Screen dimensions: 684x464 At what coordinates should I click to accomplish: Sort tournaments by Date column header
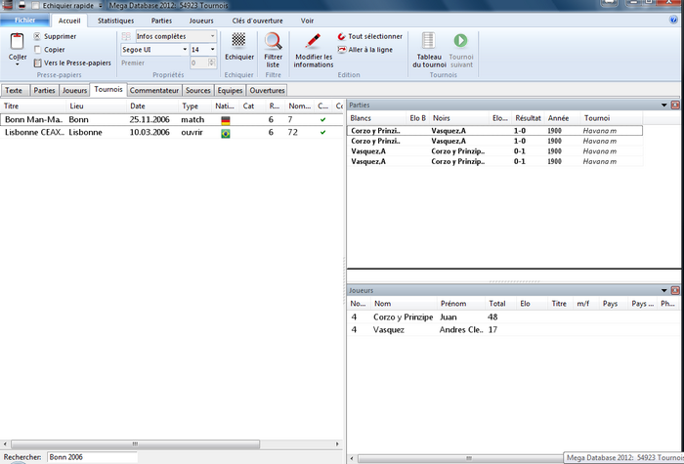(152, 105)
